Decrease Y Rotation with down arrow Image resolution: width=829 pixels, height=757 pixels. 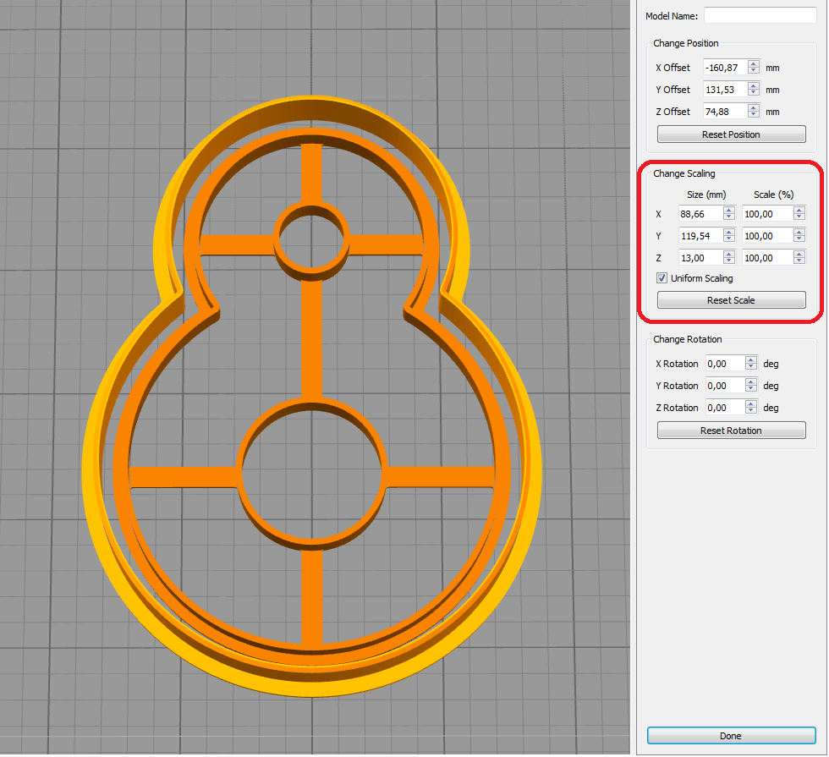tap(751, 389)
